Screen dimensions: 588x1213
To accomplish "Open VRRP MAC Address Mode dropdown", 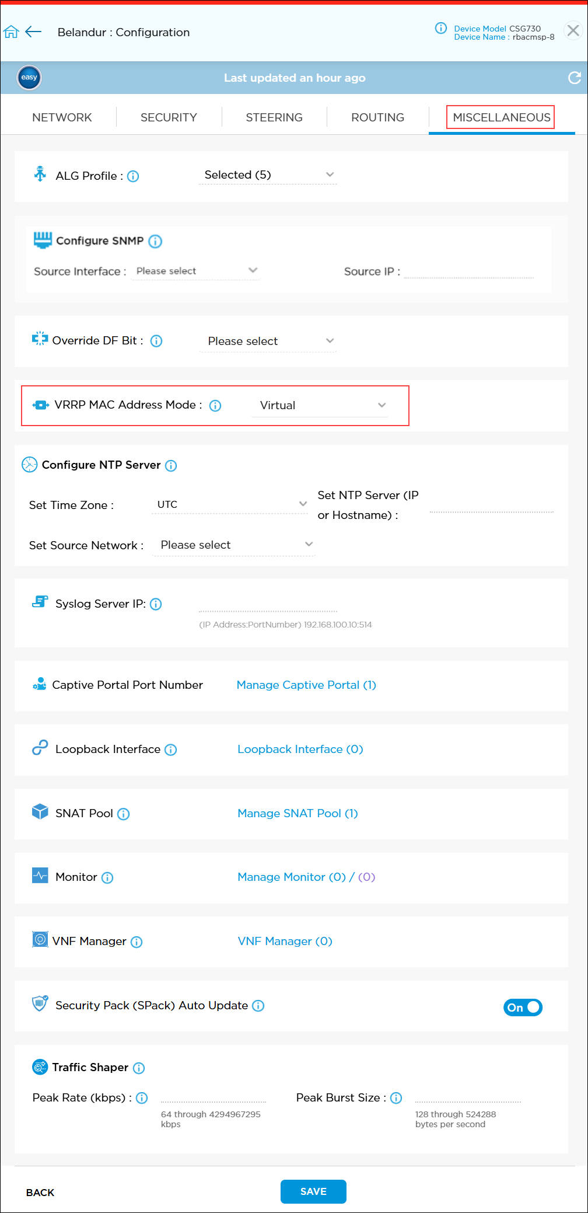I will pyautogui.click(x=320, y=406).
